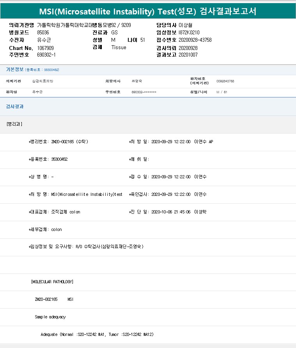Click the MSI Test report title banner

(x=148, y=11)
